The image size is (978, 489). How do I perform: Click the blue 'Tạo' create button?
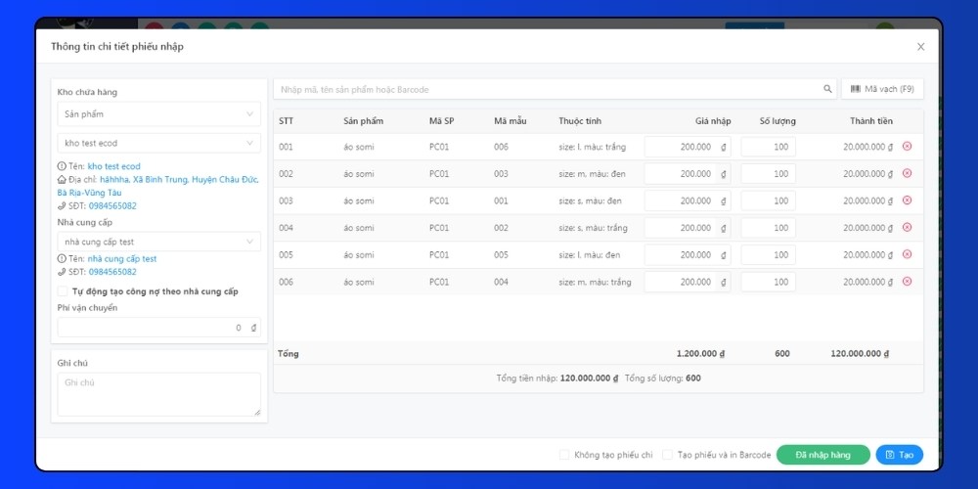[x=899, y=455]
